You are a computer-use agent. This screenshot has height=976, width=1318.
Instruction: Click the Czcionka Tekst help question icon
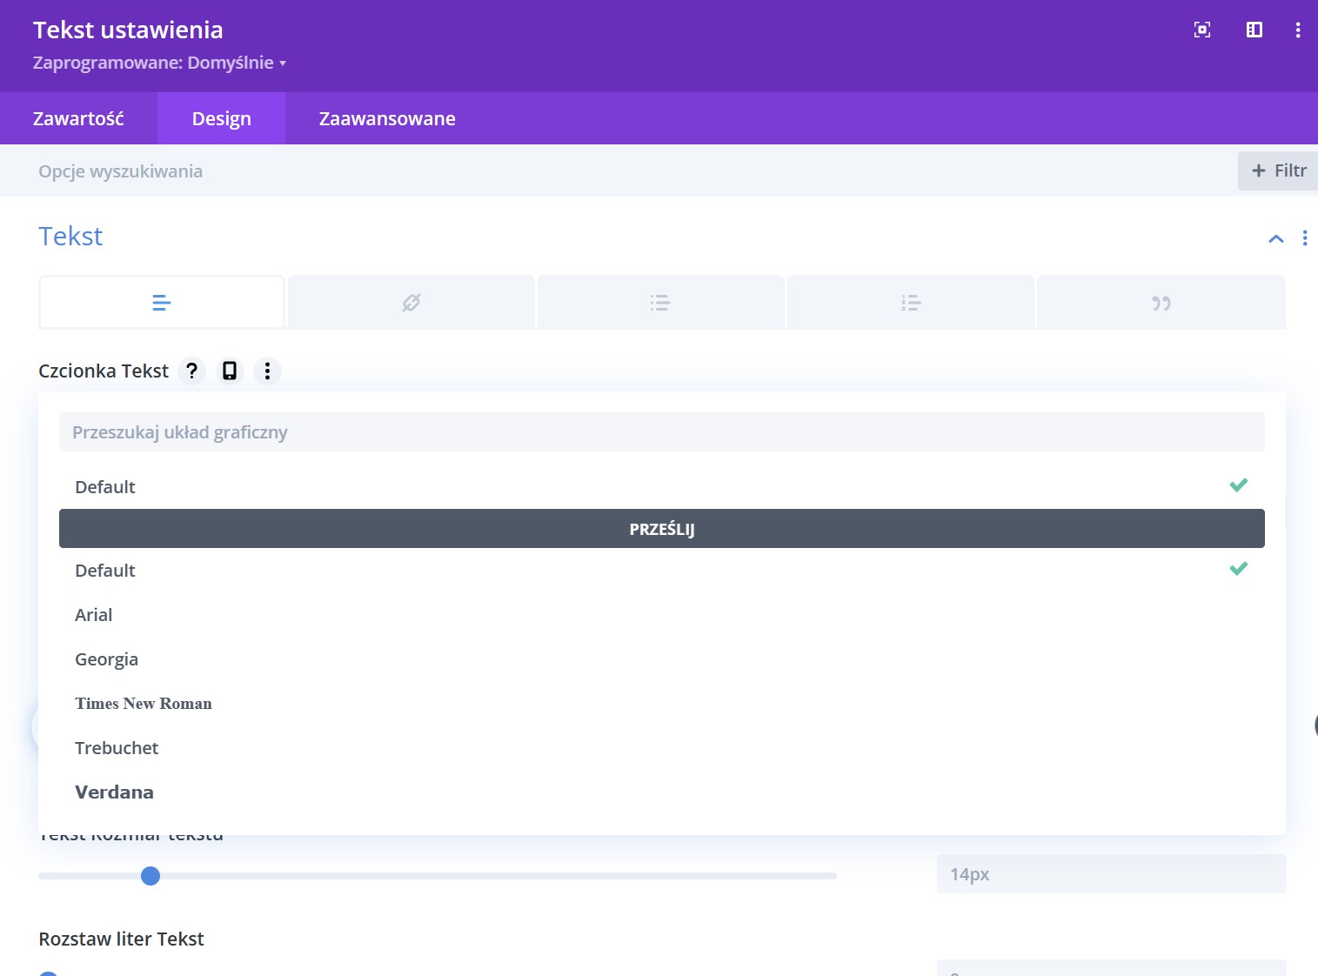coord(192,371)
